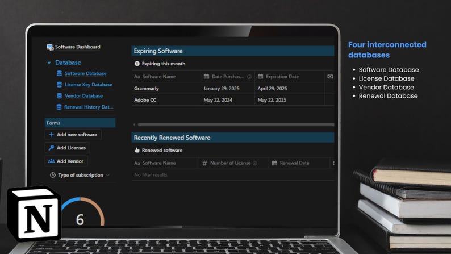Image resolution: width=451 pixels, height=254 pixels.
Task: Click the key icon on Add Licenses
Action: tap(51, 148)
